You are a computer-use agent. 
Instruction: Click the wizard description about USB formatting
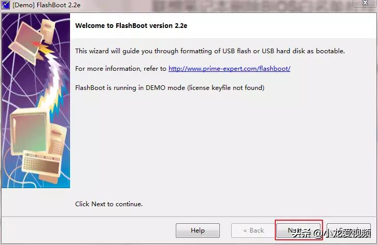(209, 51)
